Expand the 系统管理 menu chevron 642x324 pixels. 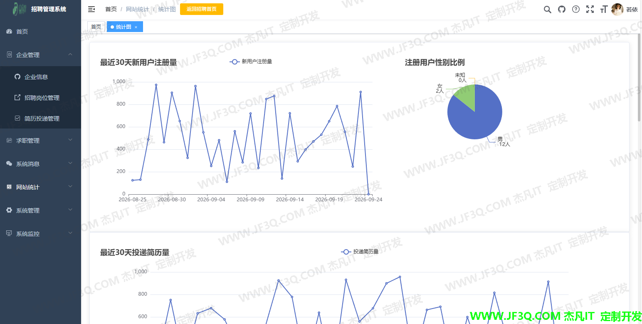pos(70,210)
